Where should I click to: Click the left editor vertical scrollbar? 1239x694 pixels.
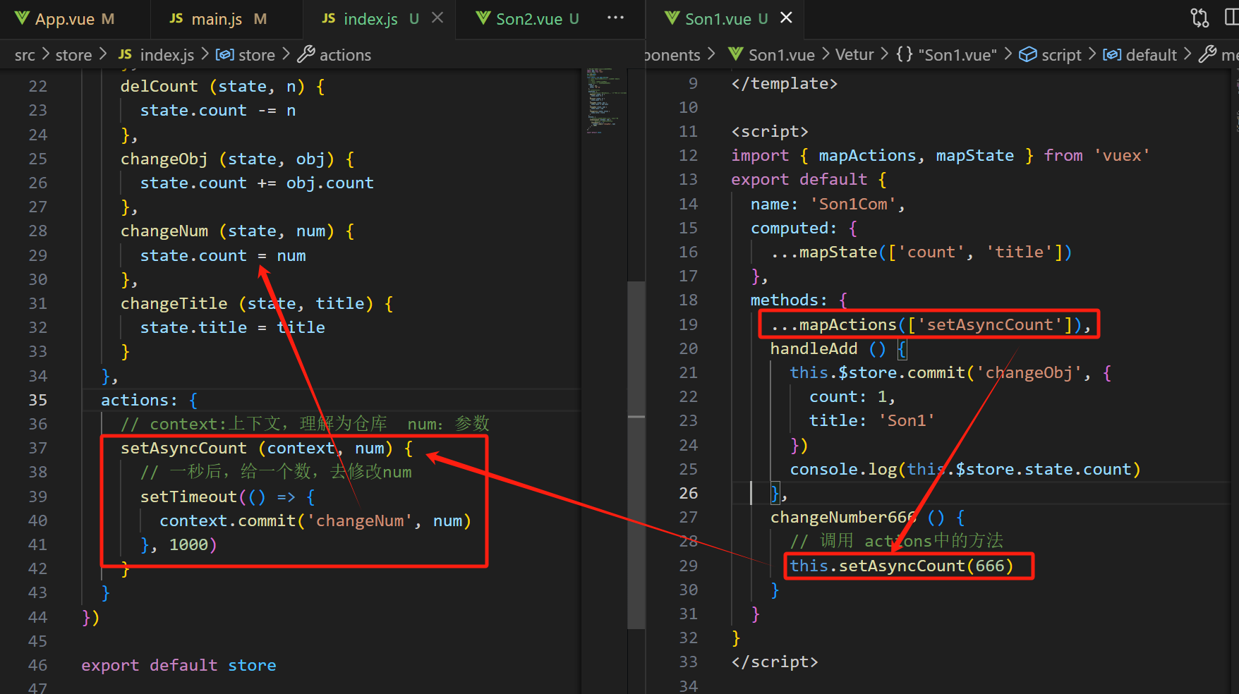click(x=636, y=454)
